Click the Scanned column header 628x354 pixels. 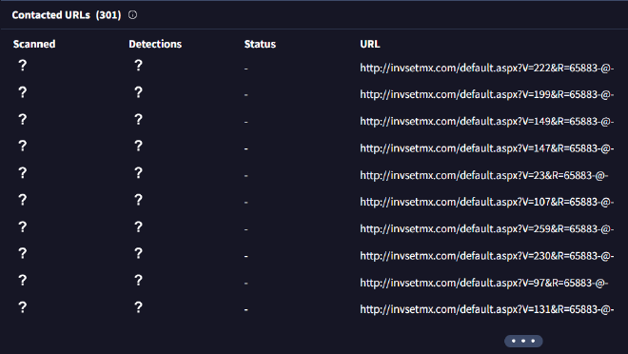coord(34,44)
